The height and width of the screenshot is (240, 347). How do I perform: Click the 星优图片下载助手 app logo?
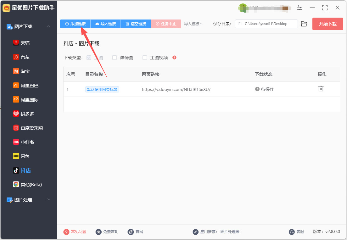click(6, 8)
